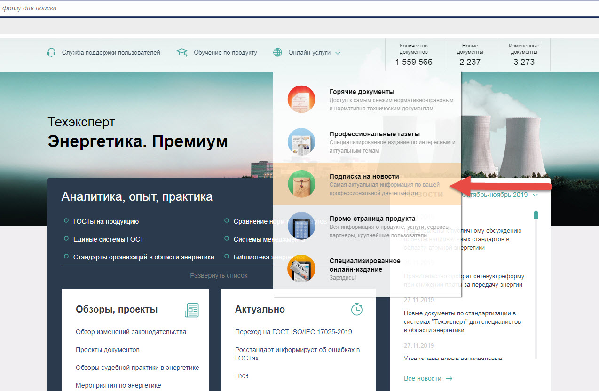Image resolution: width=599 pixels, height=391 pixels.
Task: Click the green envelope News Subscription icon
Action: [x=301, y=184]
